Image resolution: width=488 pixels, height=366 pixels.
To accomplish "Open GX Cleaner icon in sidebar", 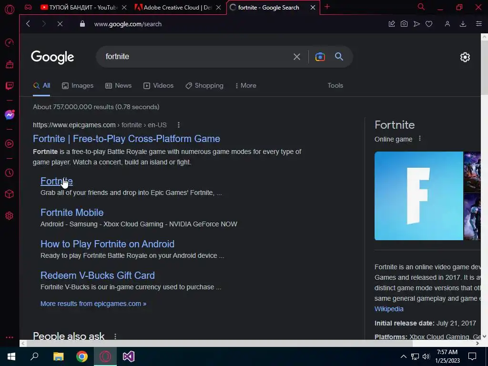I will coord(10,64).
